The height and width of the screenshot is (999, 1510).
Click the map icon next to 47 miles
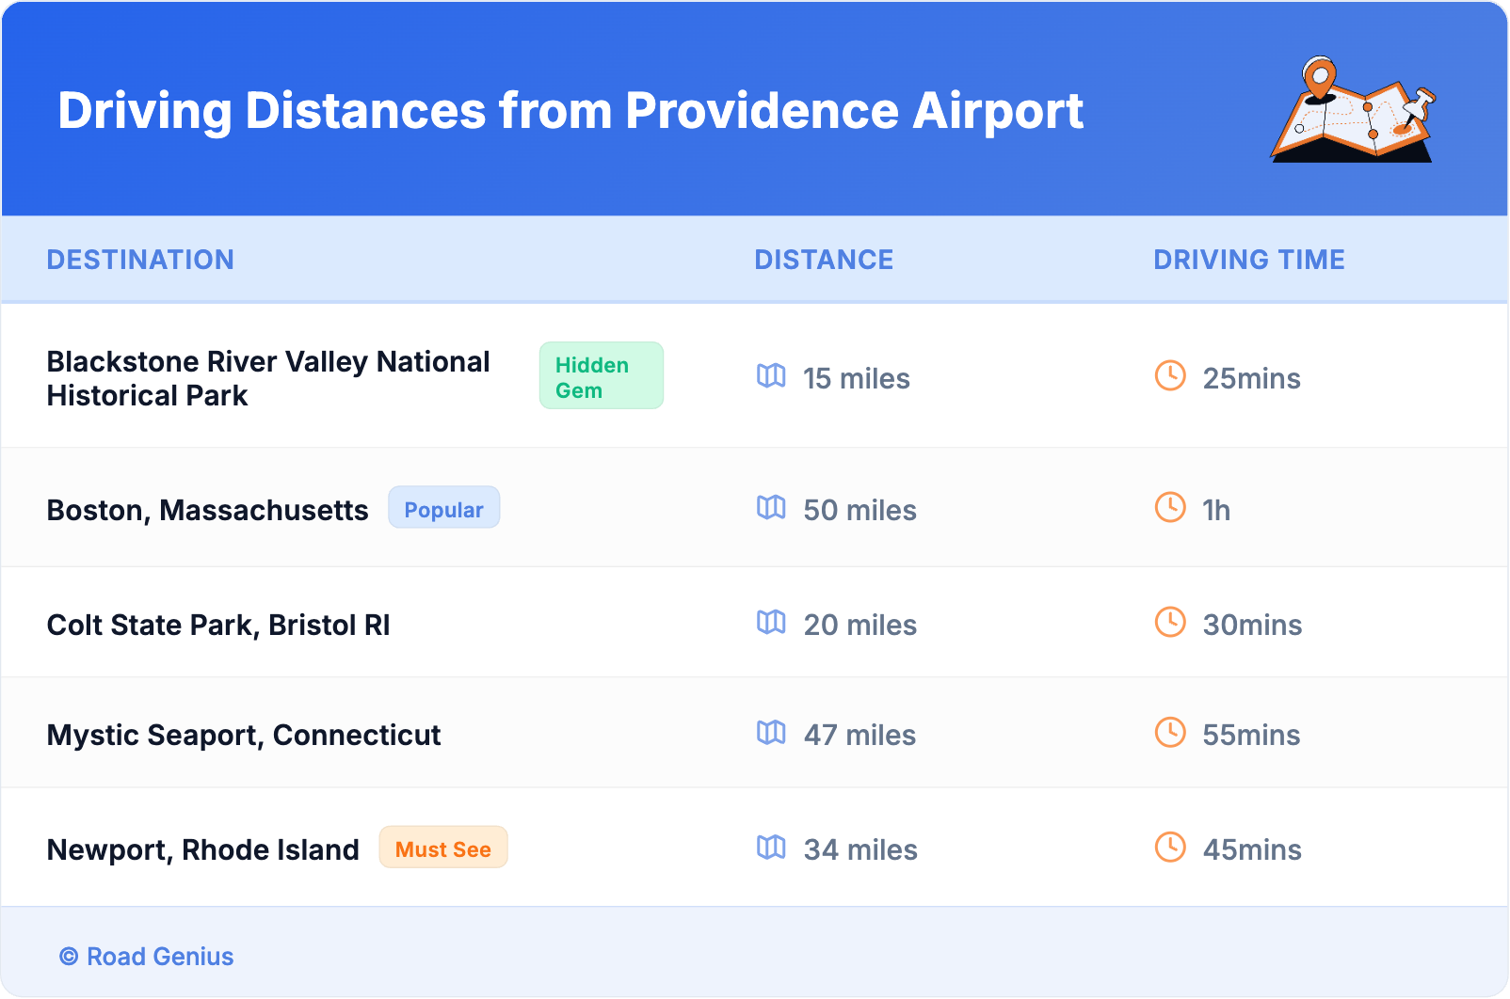pyautogui.click(x=771, y=733)
